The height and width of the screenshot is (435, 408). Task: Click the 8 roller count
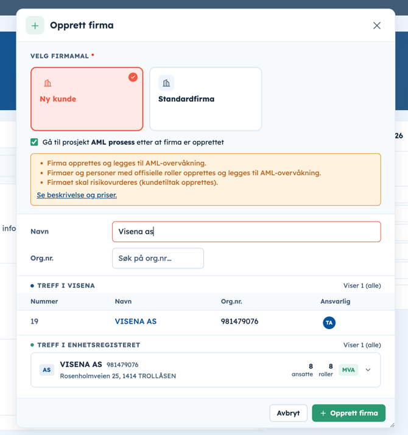(326, 370)
